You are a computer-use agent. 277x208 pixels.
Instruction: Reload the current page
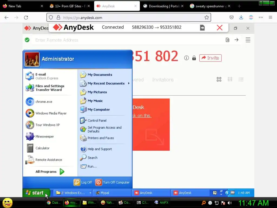pos(26,18)
